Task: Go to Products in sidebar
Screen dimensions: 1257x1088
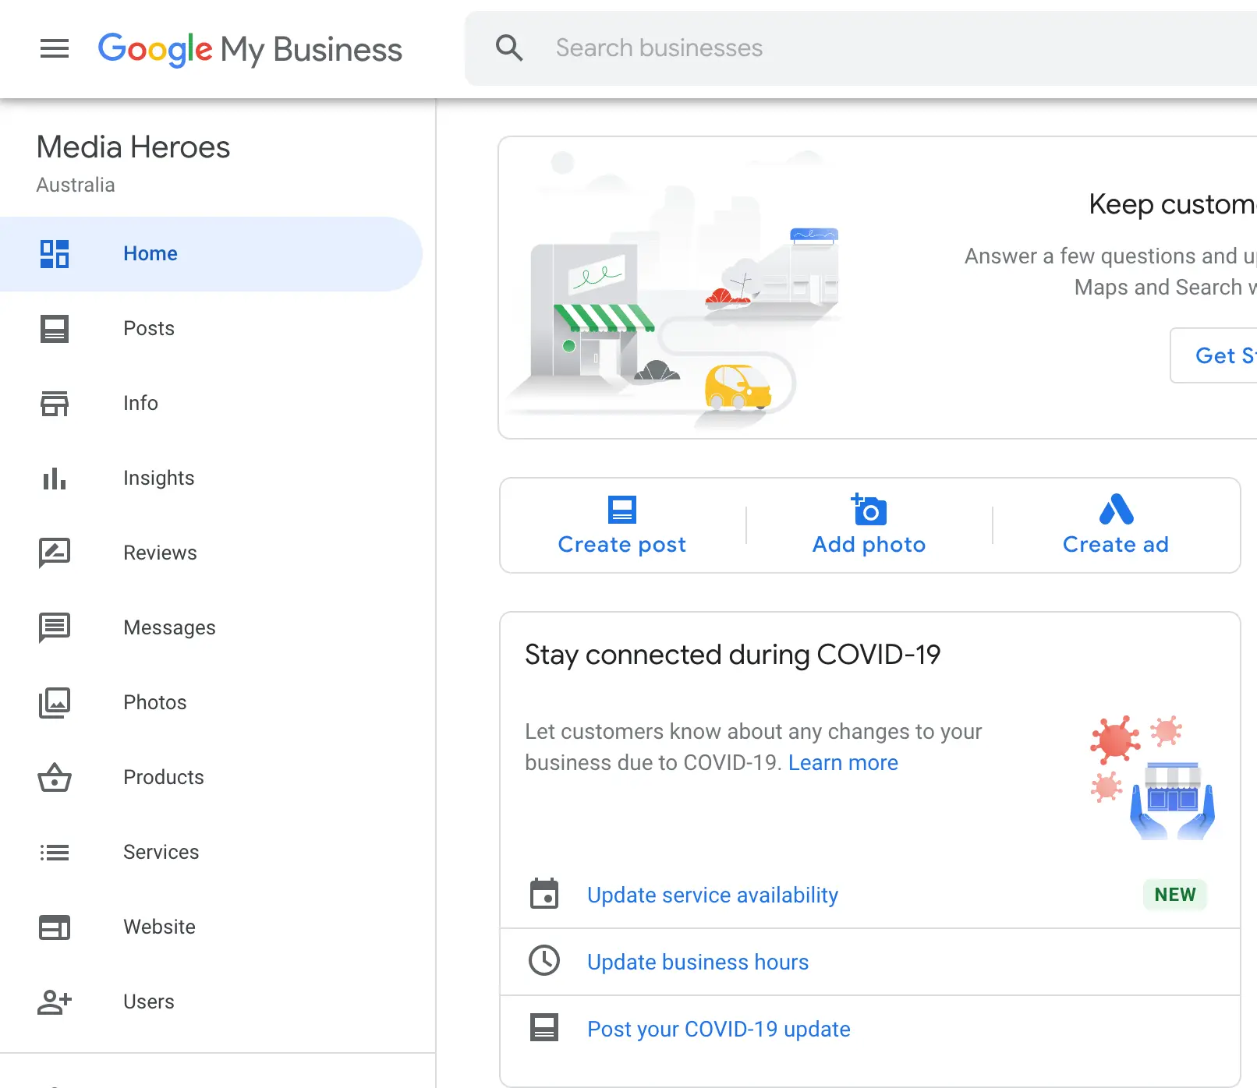Action: [x=211, y=778]
